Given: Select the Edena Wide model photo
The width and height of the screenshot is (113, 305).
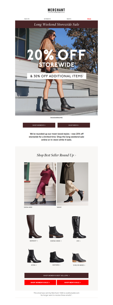Looking at the screenshot, I should coord(40,184).
